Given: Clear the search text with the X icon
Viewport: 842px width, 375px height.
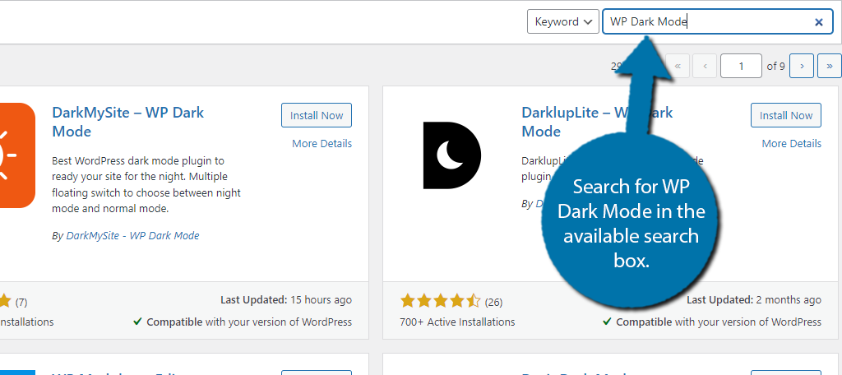Looking at the screenshot, I should pyautogui.click(x=819, y=22).
